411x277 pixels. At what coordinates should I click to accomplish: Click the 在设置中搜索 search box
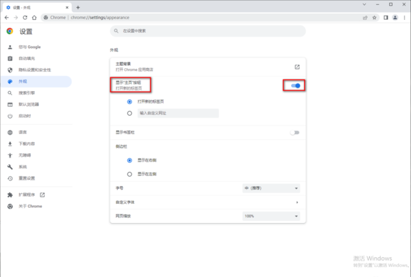(x=208, y=31)
